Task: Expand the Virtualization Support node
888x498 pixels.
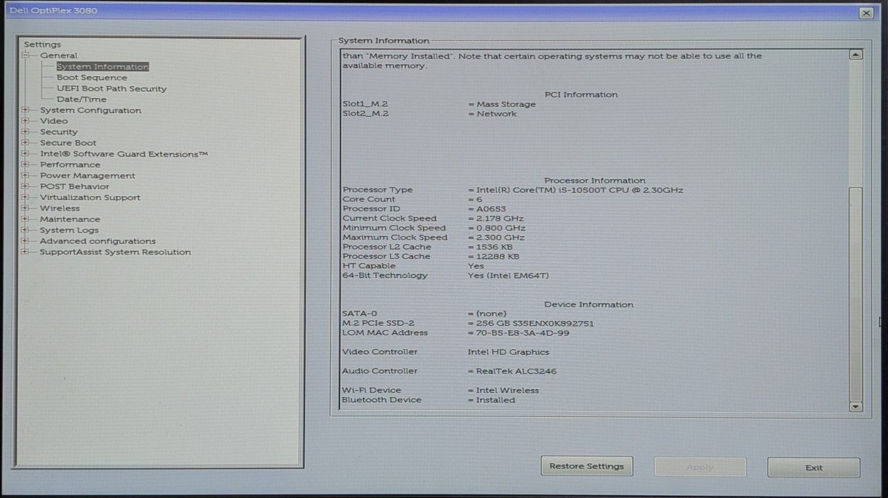Action: click(x=26, y=197)
